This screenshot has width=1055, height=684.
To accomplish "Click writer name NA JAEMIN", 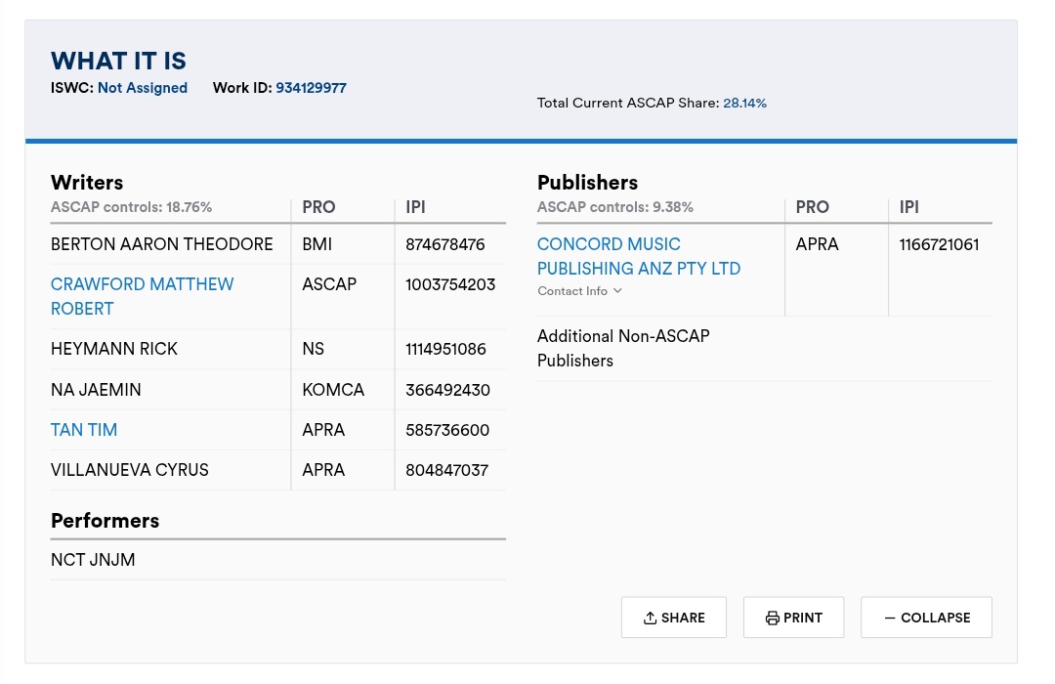I will pyautogui.click(x=96, y=390).
